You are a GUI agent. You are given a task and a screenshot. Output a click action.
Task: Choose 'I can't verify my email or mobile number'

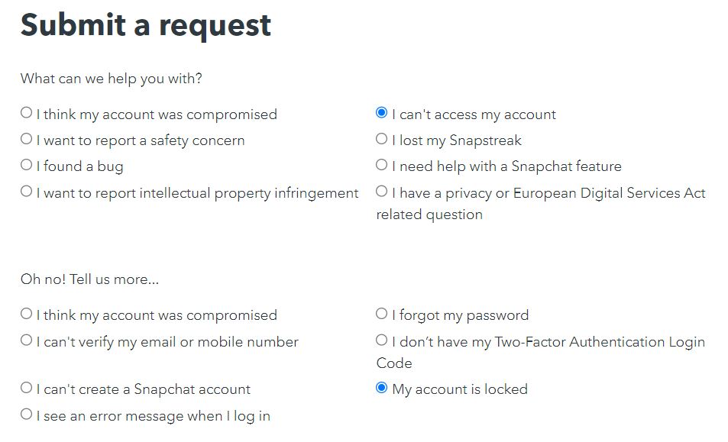click(x=27, y=341)
